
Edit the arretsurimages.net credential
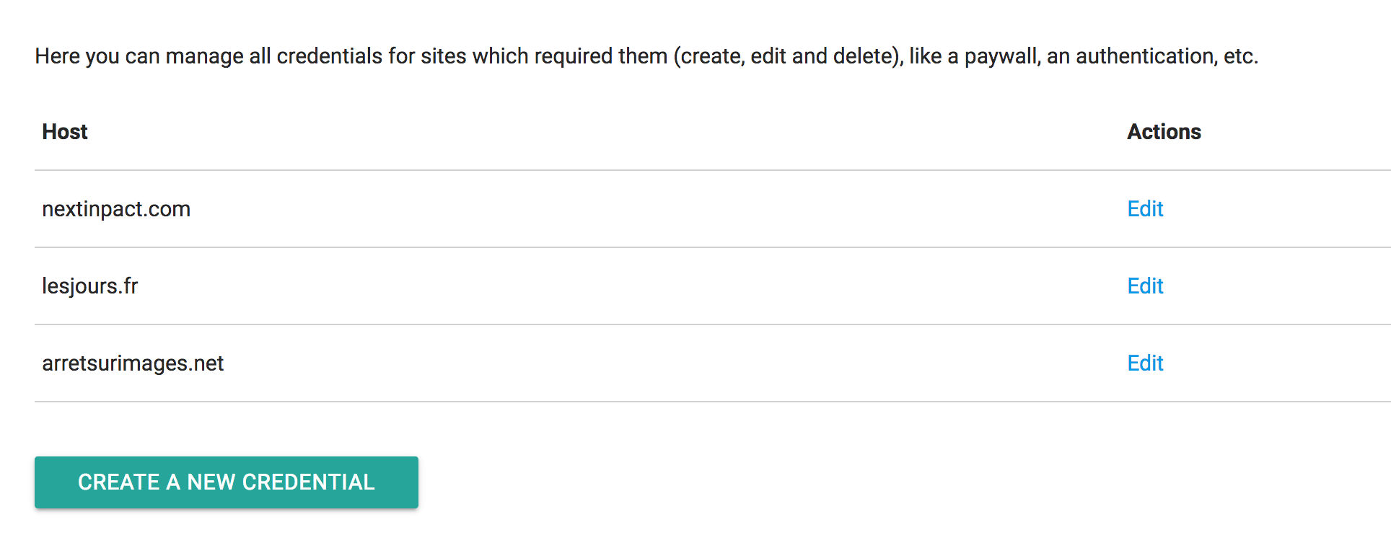pyautogui.click(x=1145, y=363)
